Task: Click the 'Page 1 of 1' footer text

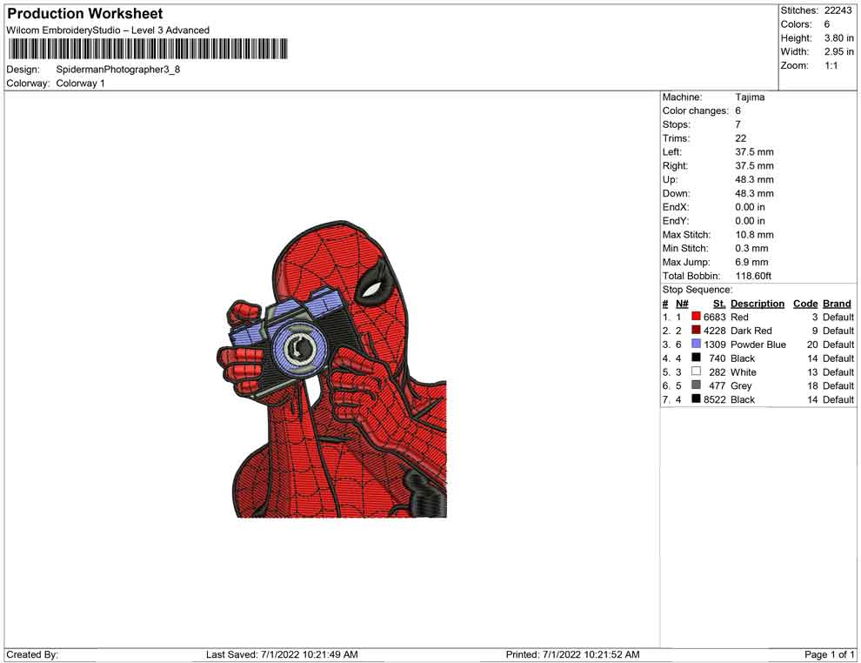Action: pos(829,654)
